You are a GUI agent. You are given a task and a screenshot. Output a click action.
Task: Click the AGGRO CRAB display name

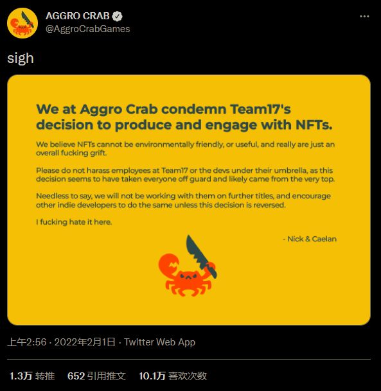pyautogui.click(x=78, y=16)
